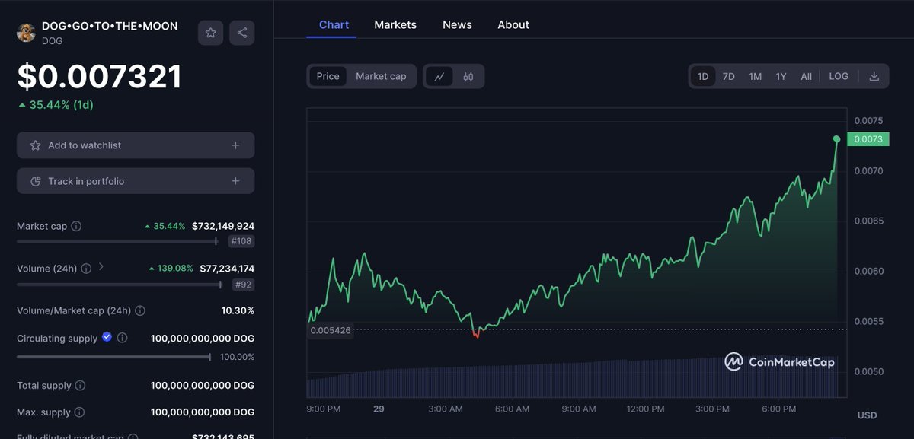Click the USD currency label
Screen dimensions: 914x439
(867, 415)
